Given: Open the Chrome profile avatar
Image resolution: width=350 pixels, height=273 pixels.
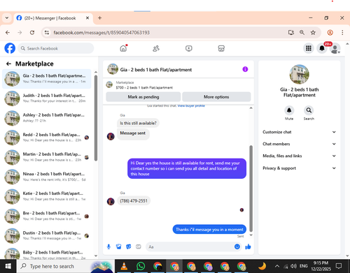Looking at the screenshot, I should [330, 32].
